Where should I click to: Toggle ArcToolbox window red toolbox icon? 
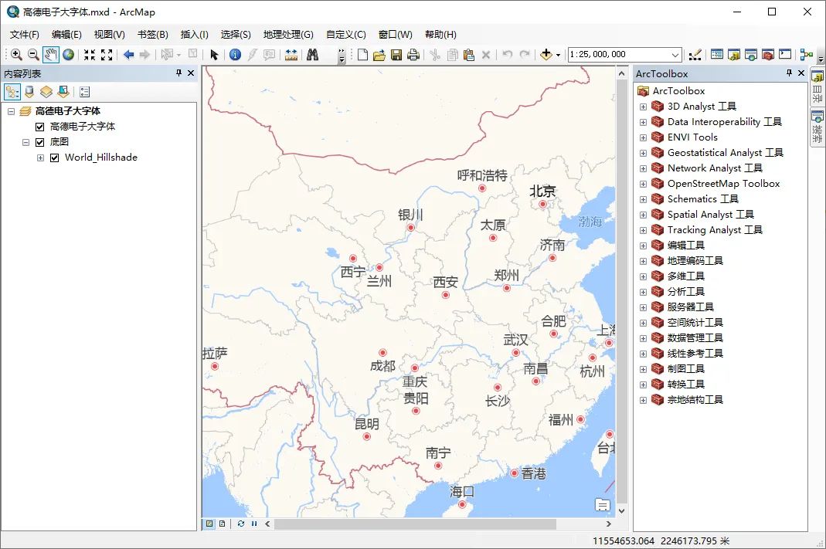pos(768,54)
